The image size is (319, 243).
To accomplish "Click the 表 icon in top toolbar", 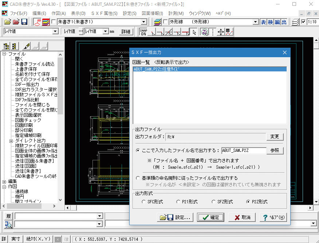I will tap(263, 22).
